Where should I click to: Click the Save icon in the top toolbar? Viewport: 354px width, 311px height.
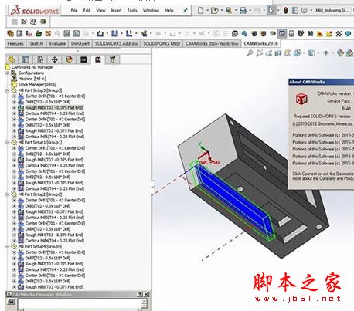(229, 11)
